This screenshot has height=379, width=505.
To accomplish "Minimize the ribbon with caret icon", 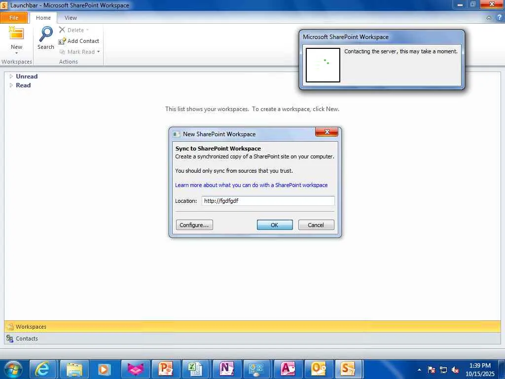I will pos(489,18).
